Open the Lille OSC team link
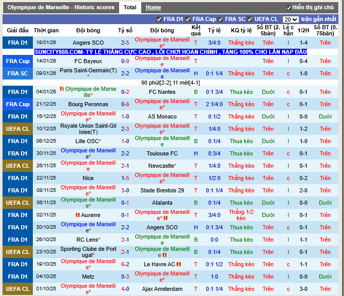This screenshot has height=296, width=344. 87,141
